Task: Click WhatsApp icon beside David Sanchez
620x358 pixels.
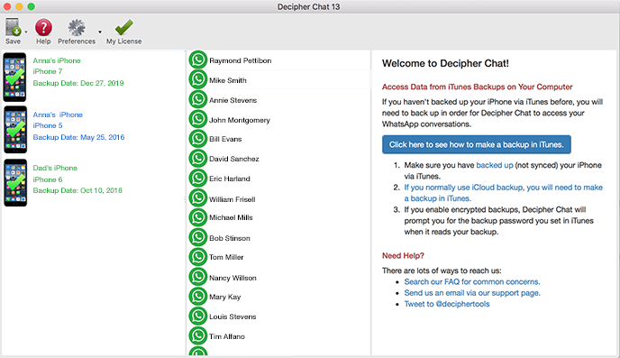Action: [x=198, y=159]
